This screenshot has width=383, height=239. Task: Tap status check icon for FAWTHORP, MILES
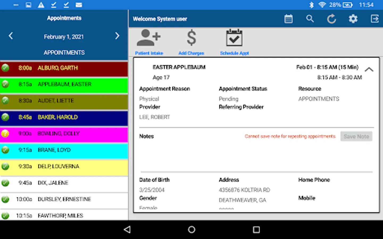[5, 216]
